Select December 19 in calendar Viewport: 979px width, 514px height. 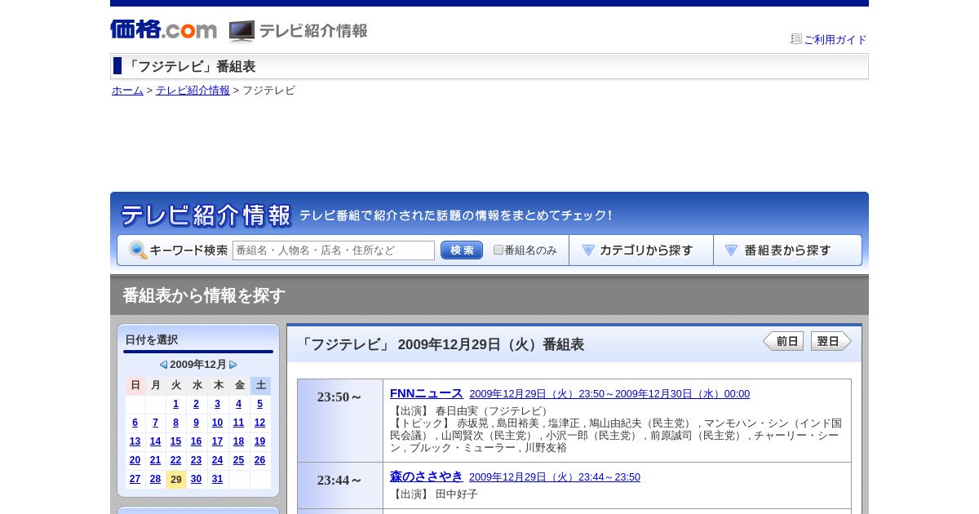259,441
